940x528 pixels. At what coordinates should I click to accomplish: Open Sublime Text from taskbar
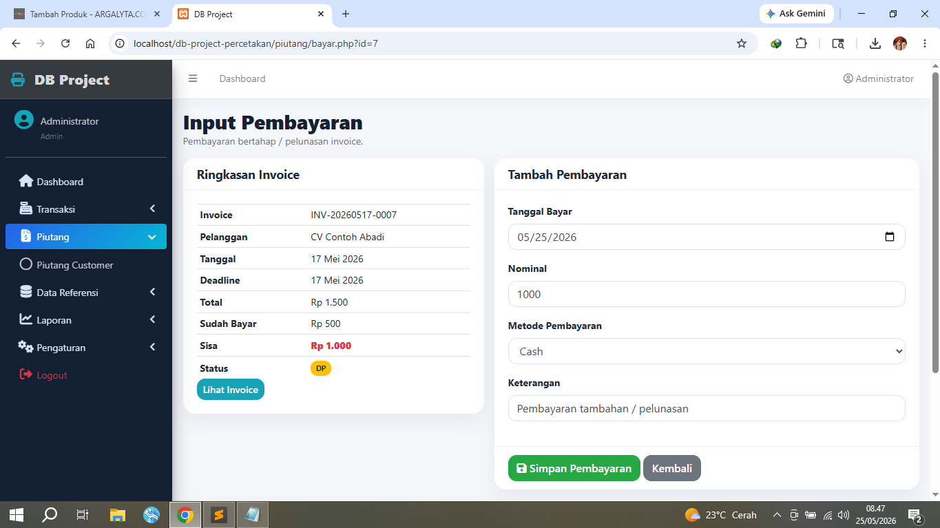[218, 514]
